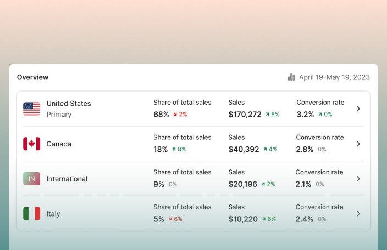
Task: Expand the United States row chevron
Action: pyautogui.click(x=358, y=109)
